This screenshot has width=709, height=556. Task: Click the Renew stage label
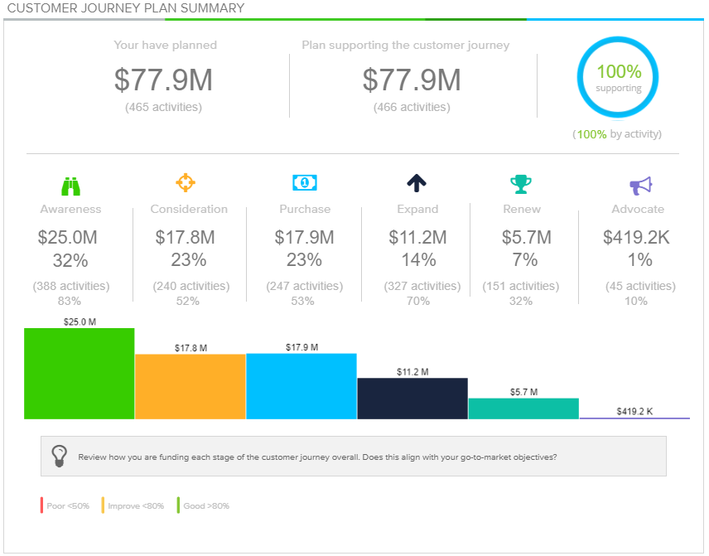point(522,209)
